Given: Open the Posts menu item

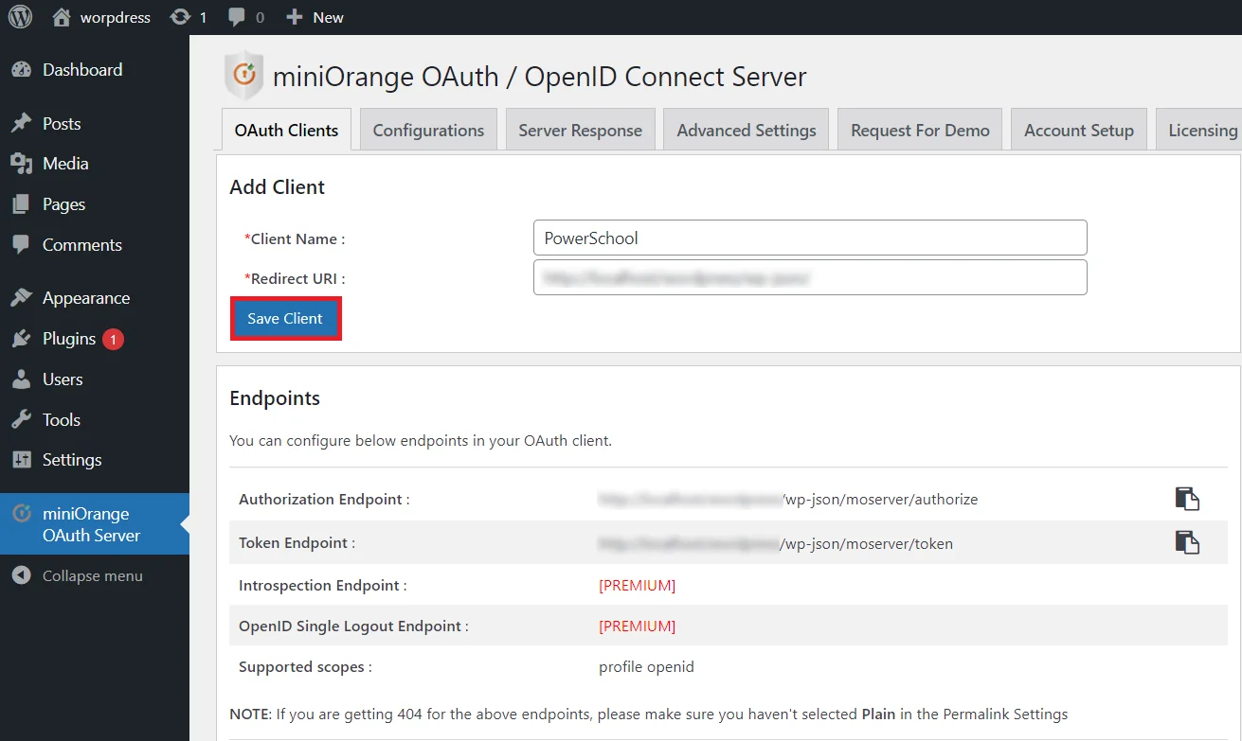Looking at the screenshot, I should (x=95, y=124).
